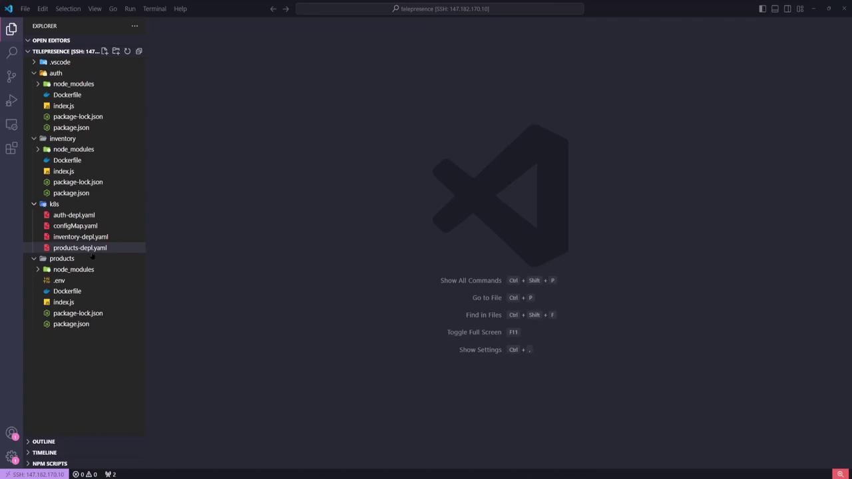Collapse all folders in the Explorer
Screen dimensions: 852x479
(138, 51)
